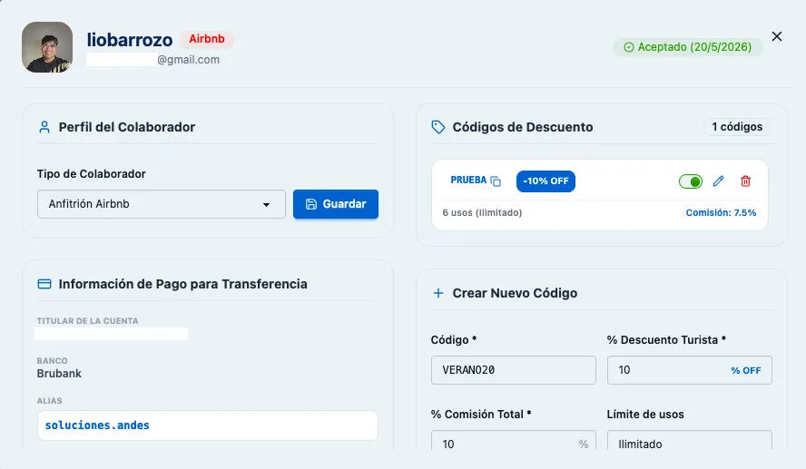Click the Aceptado (20/5/2026) status badge
Screen dimensions: 806x469
[x=688, y=47]
